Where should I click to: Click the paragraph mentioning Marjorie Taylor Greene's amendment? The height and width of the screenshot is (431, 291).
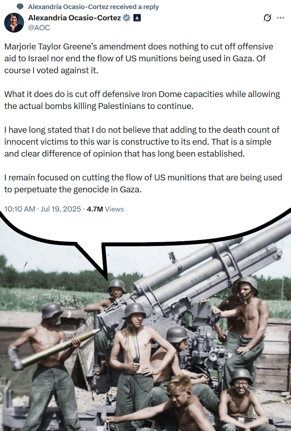pyautogui.click(x=138, y=58)
